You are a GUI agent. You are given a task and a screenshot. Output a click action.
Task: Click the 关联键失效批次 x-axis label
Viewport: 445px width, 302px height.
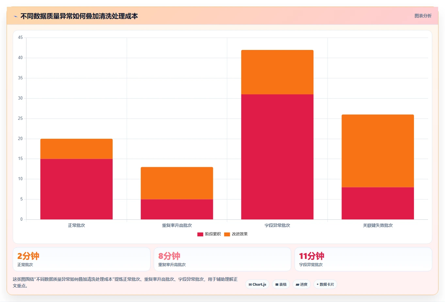point(378,225)
